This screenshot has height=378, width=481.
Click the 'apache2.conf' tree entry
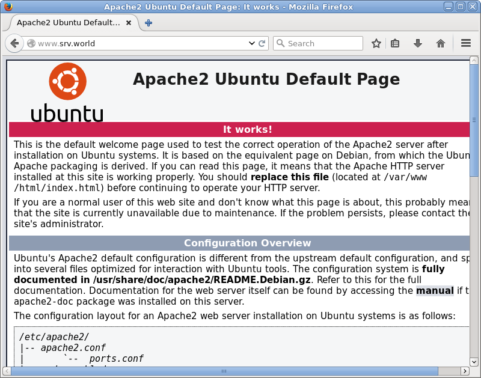coord(73,348)
